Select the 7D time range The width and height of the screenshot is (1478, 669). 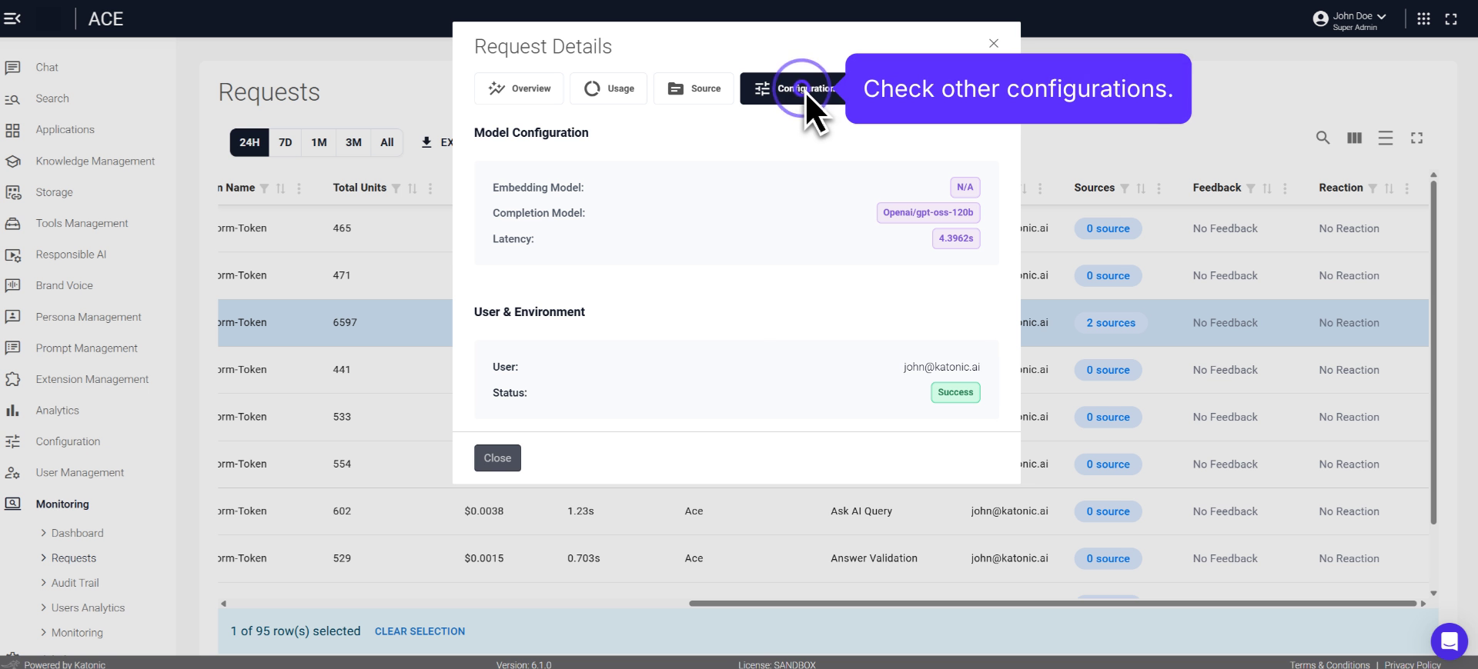click(x=285, y=142)
